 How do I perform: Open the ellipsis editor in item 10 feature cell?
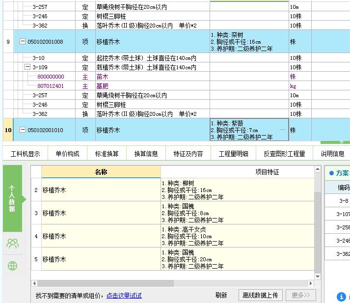click(283, 130)
